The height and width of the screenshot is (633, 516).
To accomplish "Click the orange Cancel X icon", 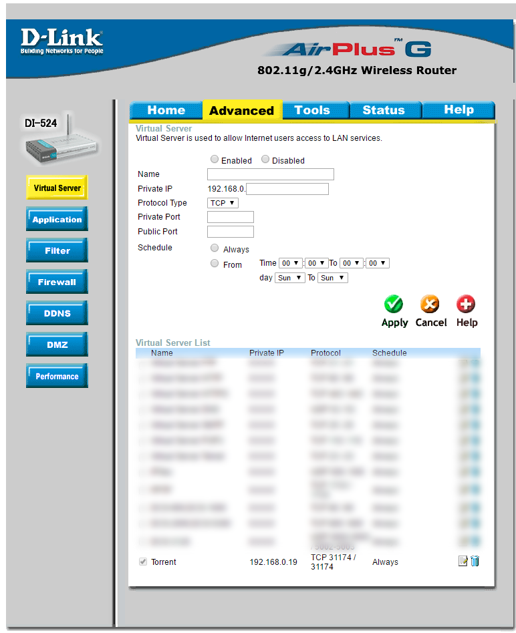I will tap(430, 304).
